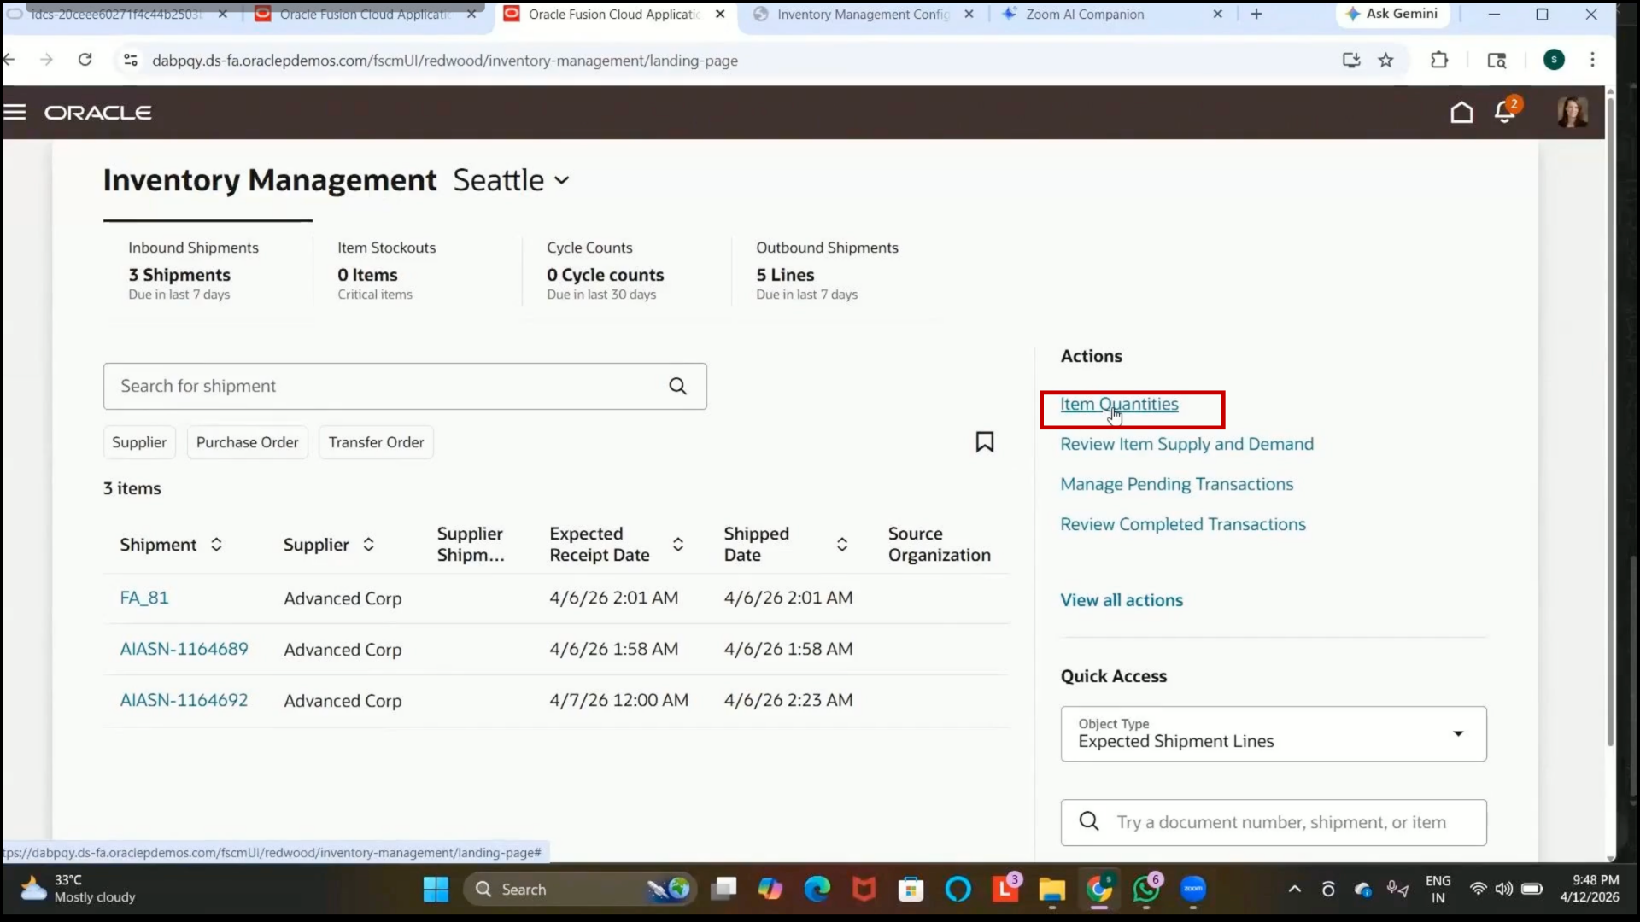Open the Chrome three-dot menu

click(1592, 60)
